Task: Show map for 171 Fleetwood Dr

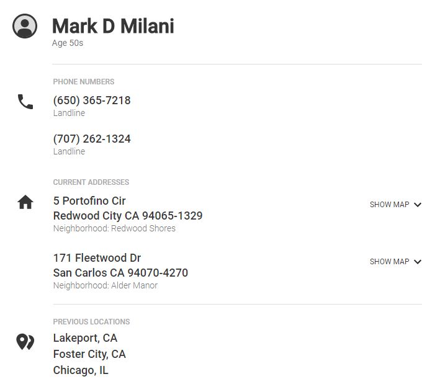Action: pos(389,262)
